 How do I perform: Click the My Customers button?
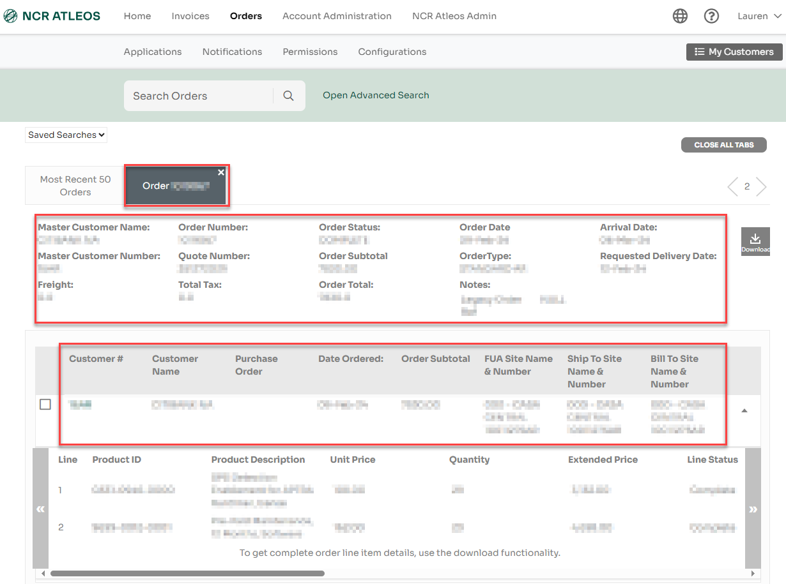click(734, 52)
